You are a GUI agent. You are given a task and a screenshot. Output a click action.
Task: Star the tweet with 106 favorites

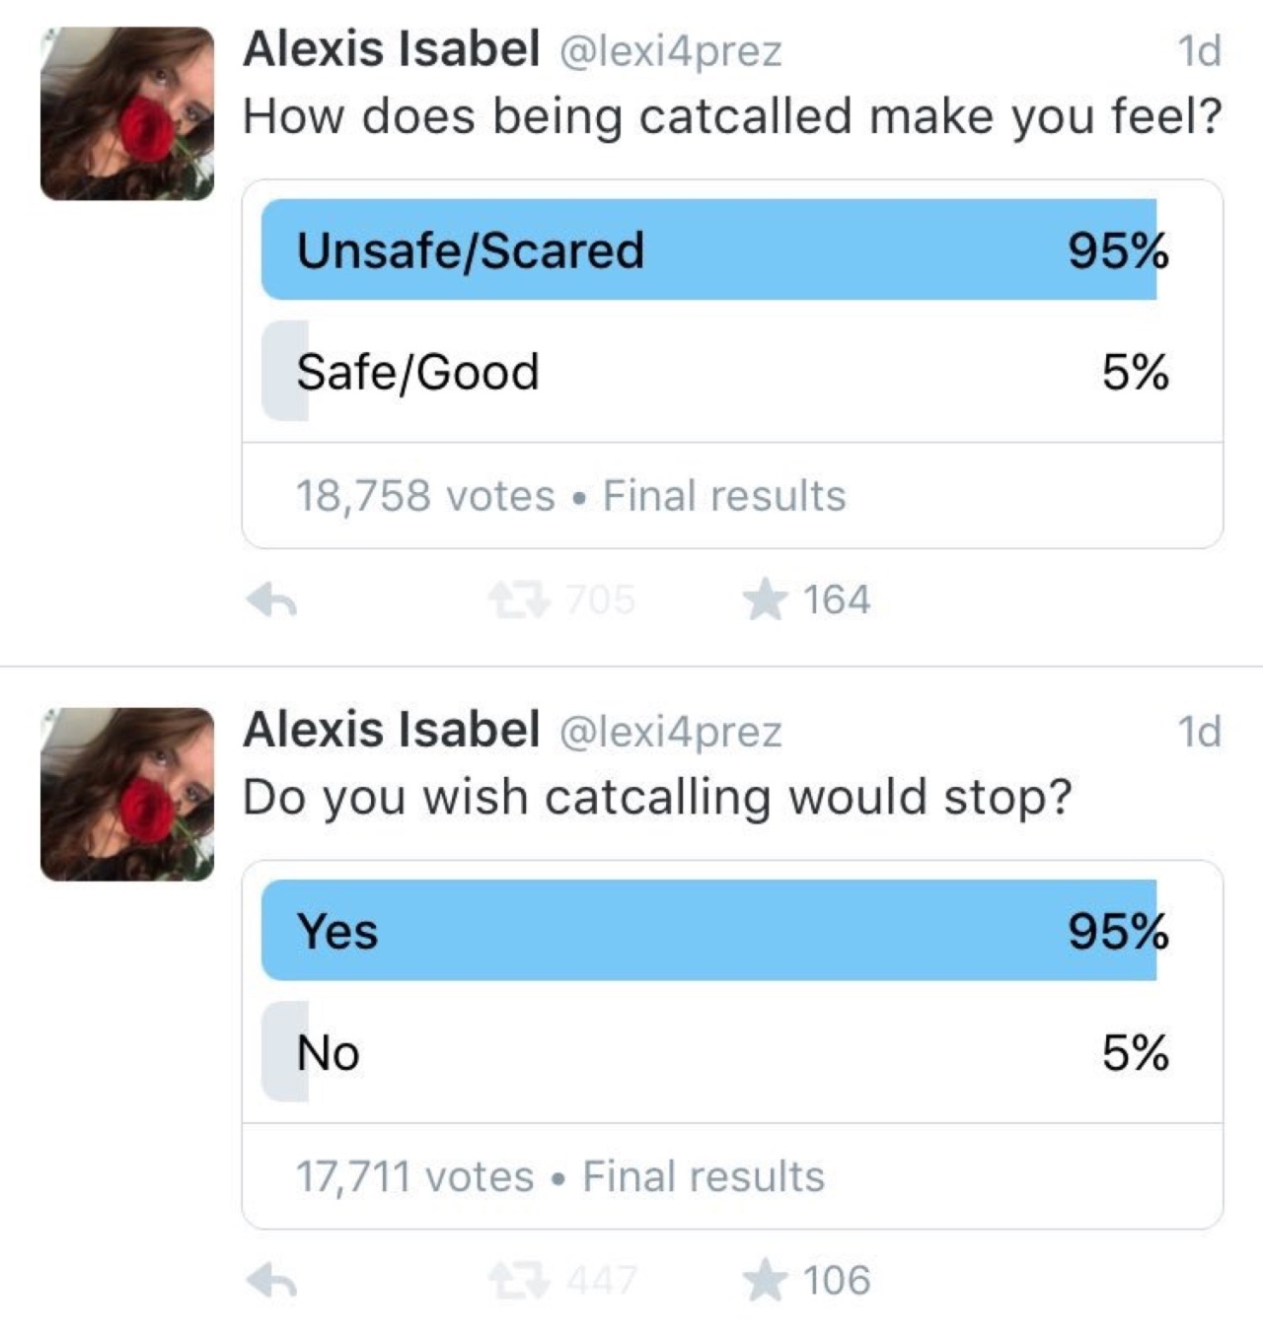click(x=766, y=1280)
